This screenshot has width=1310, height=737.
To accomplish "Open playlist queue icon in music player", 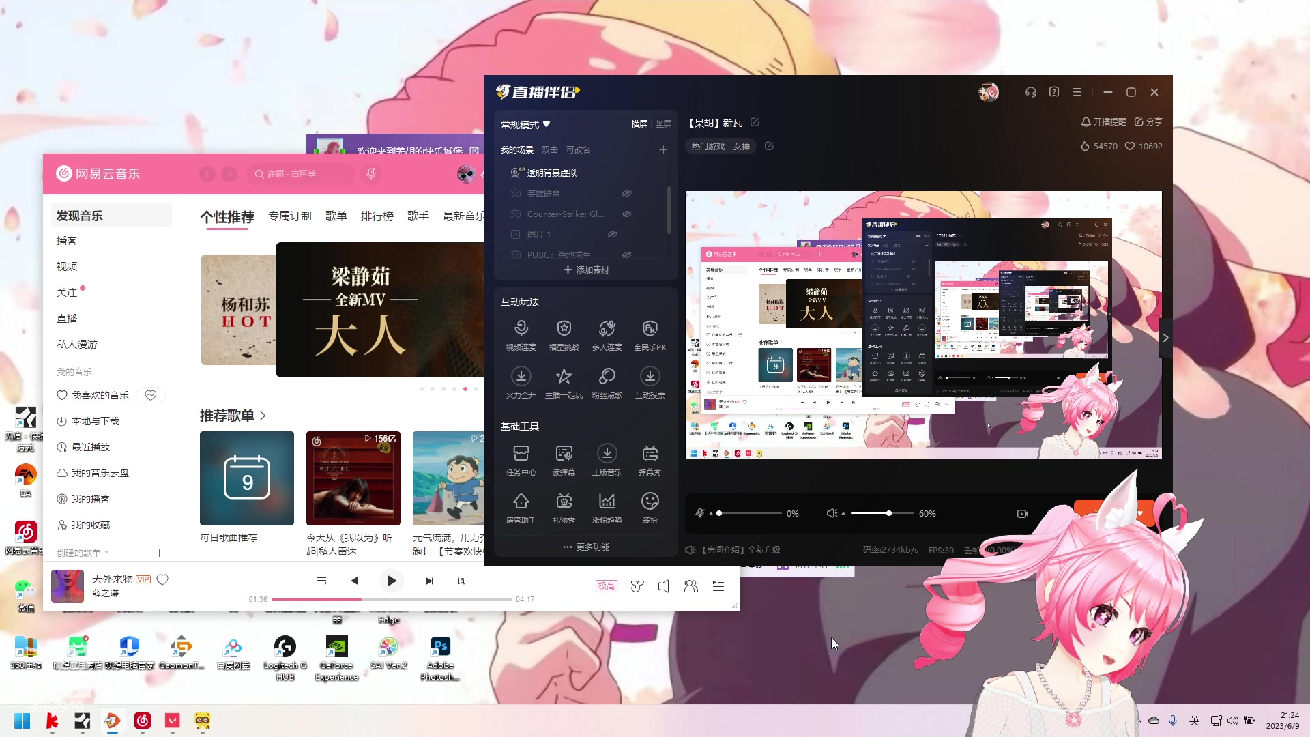I will point(718,586).
